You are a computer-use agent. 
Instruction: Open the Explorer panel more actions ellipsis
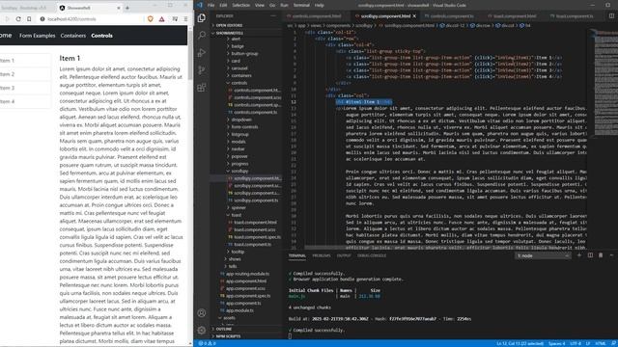pyautogui.click(x=273, y=16)
